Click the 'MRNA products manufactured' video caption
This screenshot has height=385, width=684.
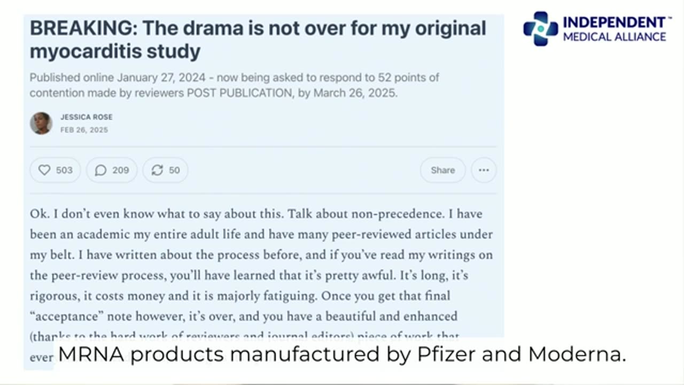(341, 354)
